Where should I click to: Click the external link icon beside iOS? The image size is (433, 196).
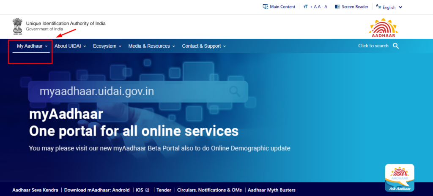pos(148,190)
